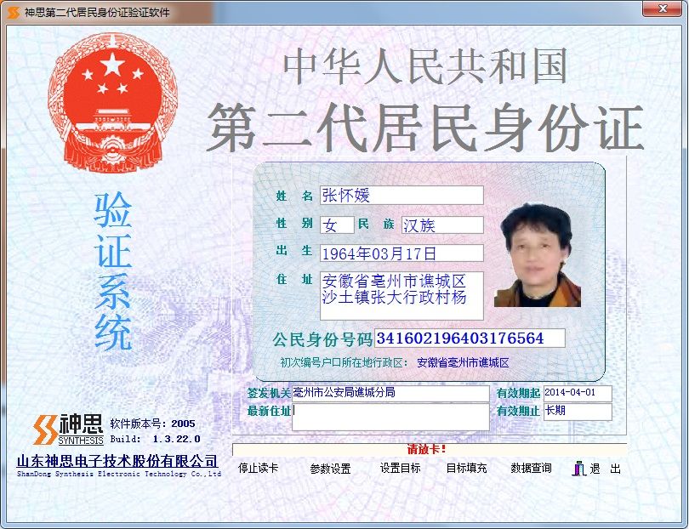Screen dimensions: 689x529
Task: Click the 签发机关 field
Action: [x=390, y=393]
